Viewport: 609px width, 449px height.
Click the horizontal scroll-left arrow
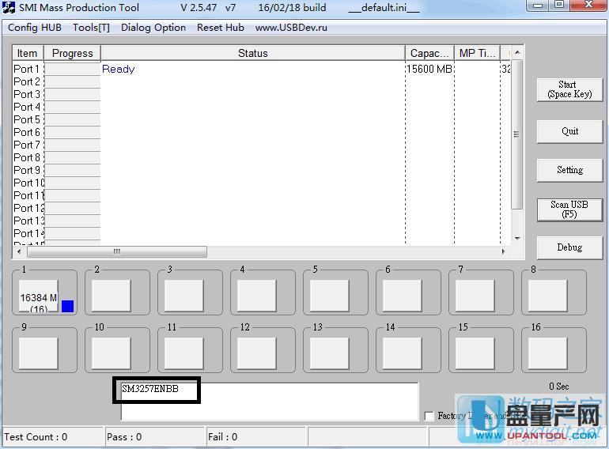(19, 251)
